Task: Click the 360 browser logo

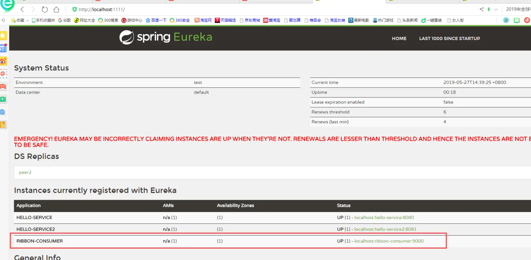Action: coord(7,5)
